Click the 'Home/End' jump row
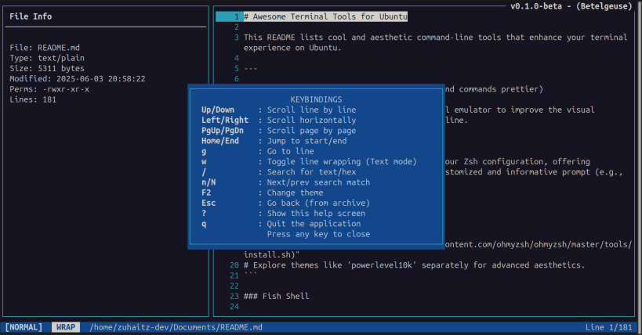642x335 pixels. coord(274,141)
